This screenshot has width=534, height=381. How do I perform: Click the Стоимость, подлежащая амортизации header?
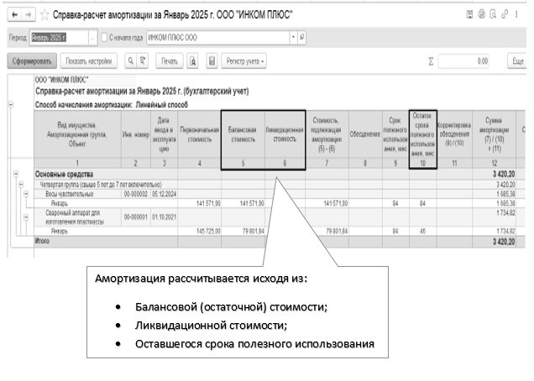coord(327,134)
